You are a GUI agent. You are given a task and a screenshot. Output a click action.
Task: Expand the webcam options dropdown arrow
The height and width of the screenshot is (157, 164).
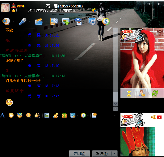tap(13, 21)
